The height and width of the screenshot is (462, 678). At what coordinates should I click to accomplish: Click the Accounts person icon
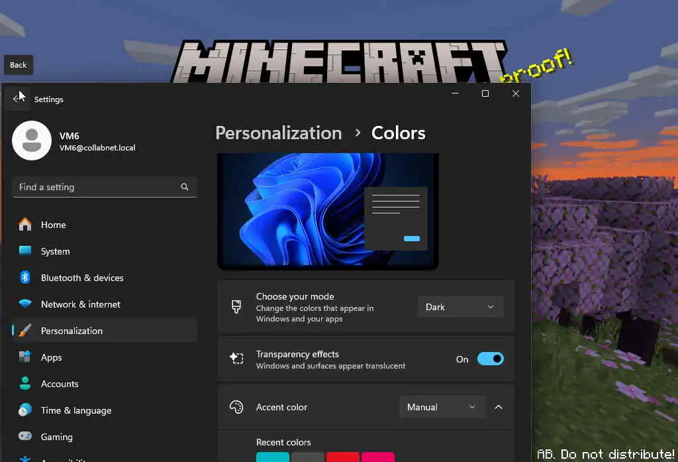coord(25,383)
